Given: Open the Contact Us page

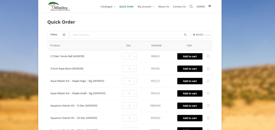Looking at the screenshot, I should [179, 7].
